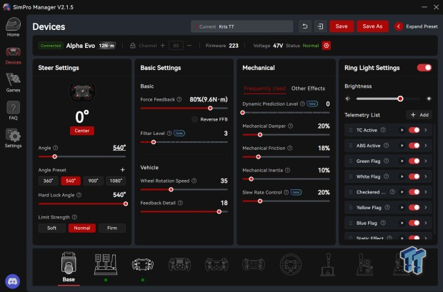Select the connected steering wheel device icon
This screenshot has height=292, width=443.
143,265
